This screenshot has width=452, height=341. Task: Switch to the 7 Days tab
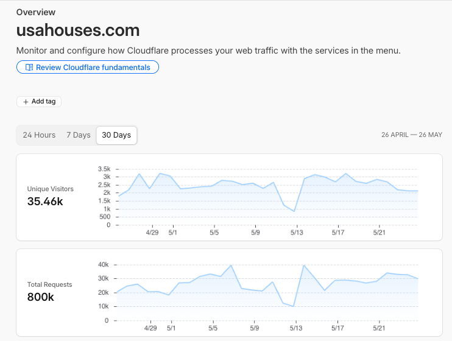(x=79, y=135)
